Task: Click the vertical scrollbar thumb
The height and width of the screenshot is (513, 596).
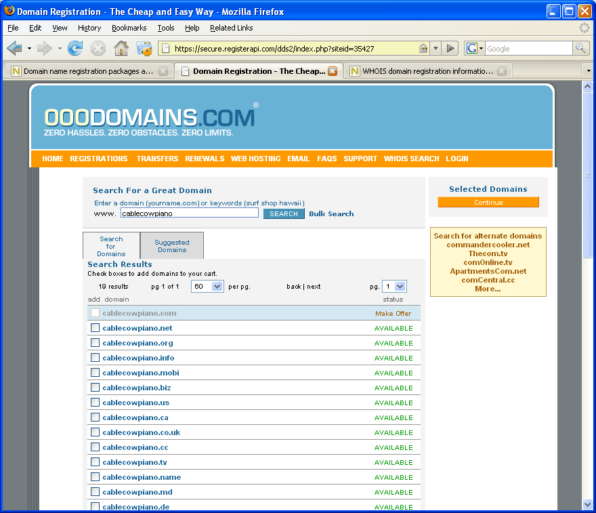Action: click(x=587, y=175)
